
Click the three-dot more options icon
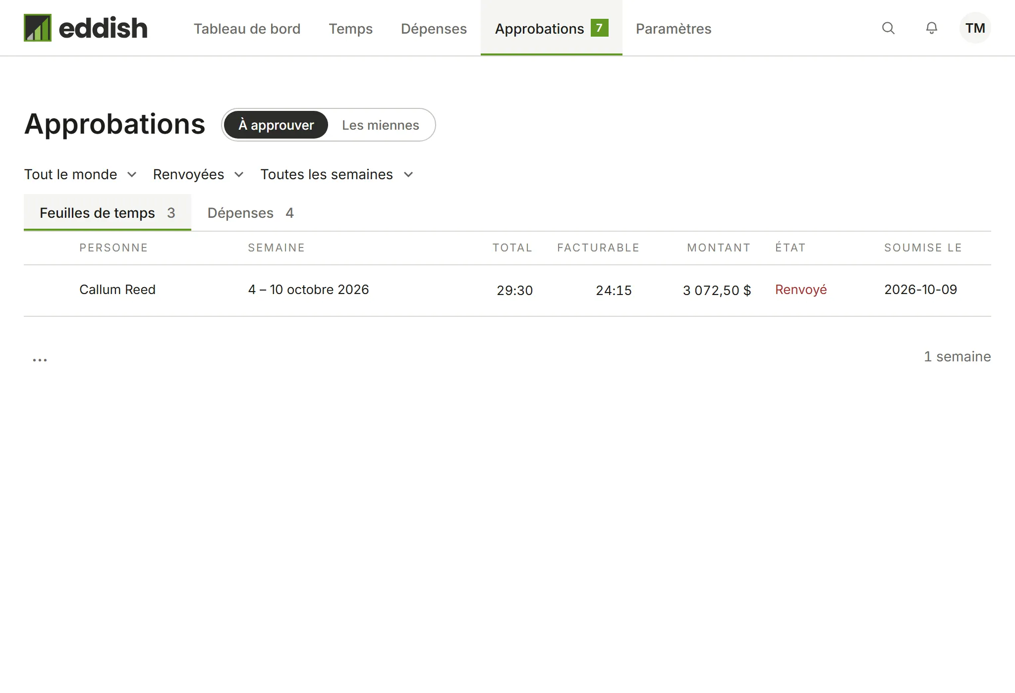click(x=40, y=359)
